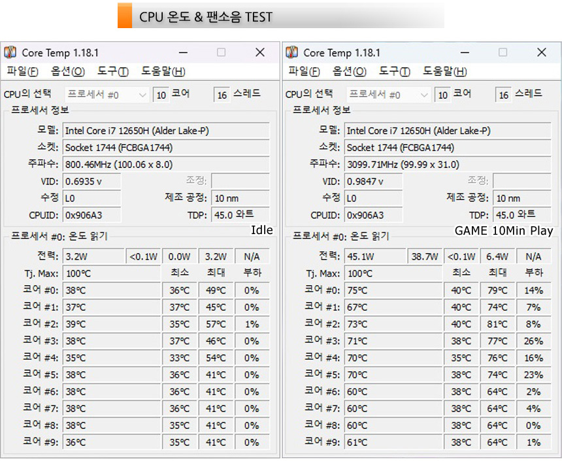Open 프로세서 #0 dropdown in right window
This screenshot has width=562, height=461.
(389, 95)
